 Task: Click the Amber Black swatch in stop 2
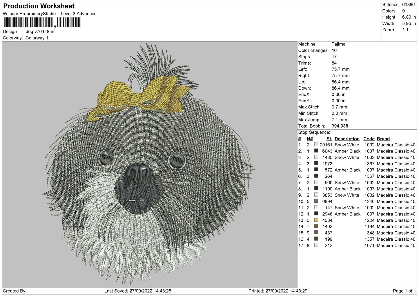pyautogui.click(x=316, y=151)
